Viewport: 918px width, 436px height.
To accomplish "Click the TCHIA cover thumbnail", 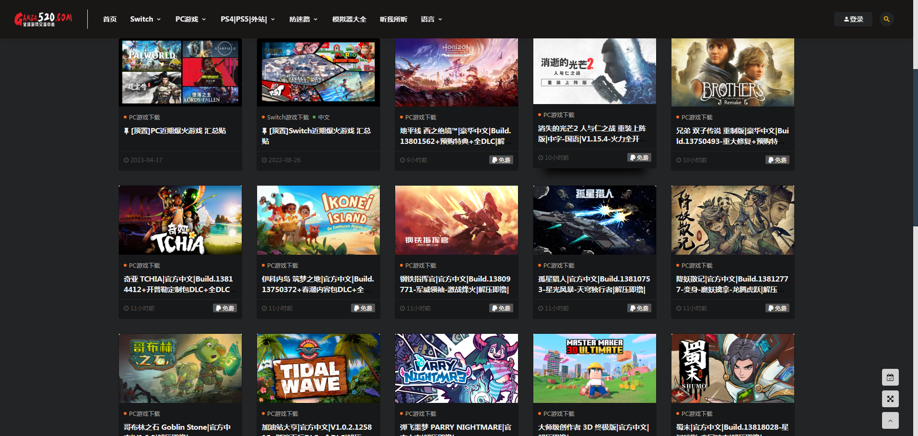I will 180,220.
